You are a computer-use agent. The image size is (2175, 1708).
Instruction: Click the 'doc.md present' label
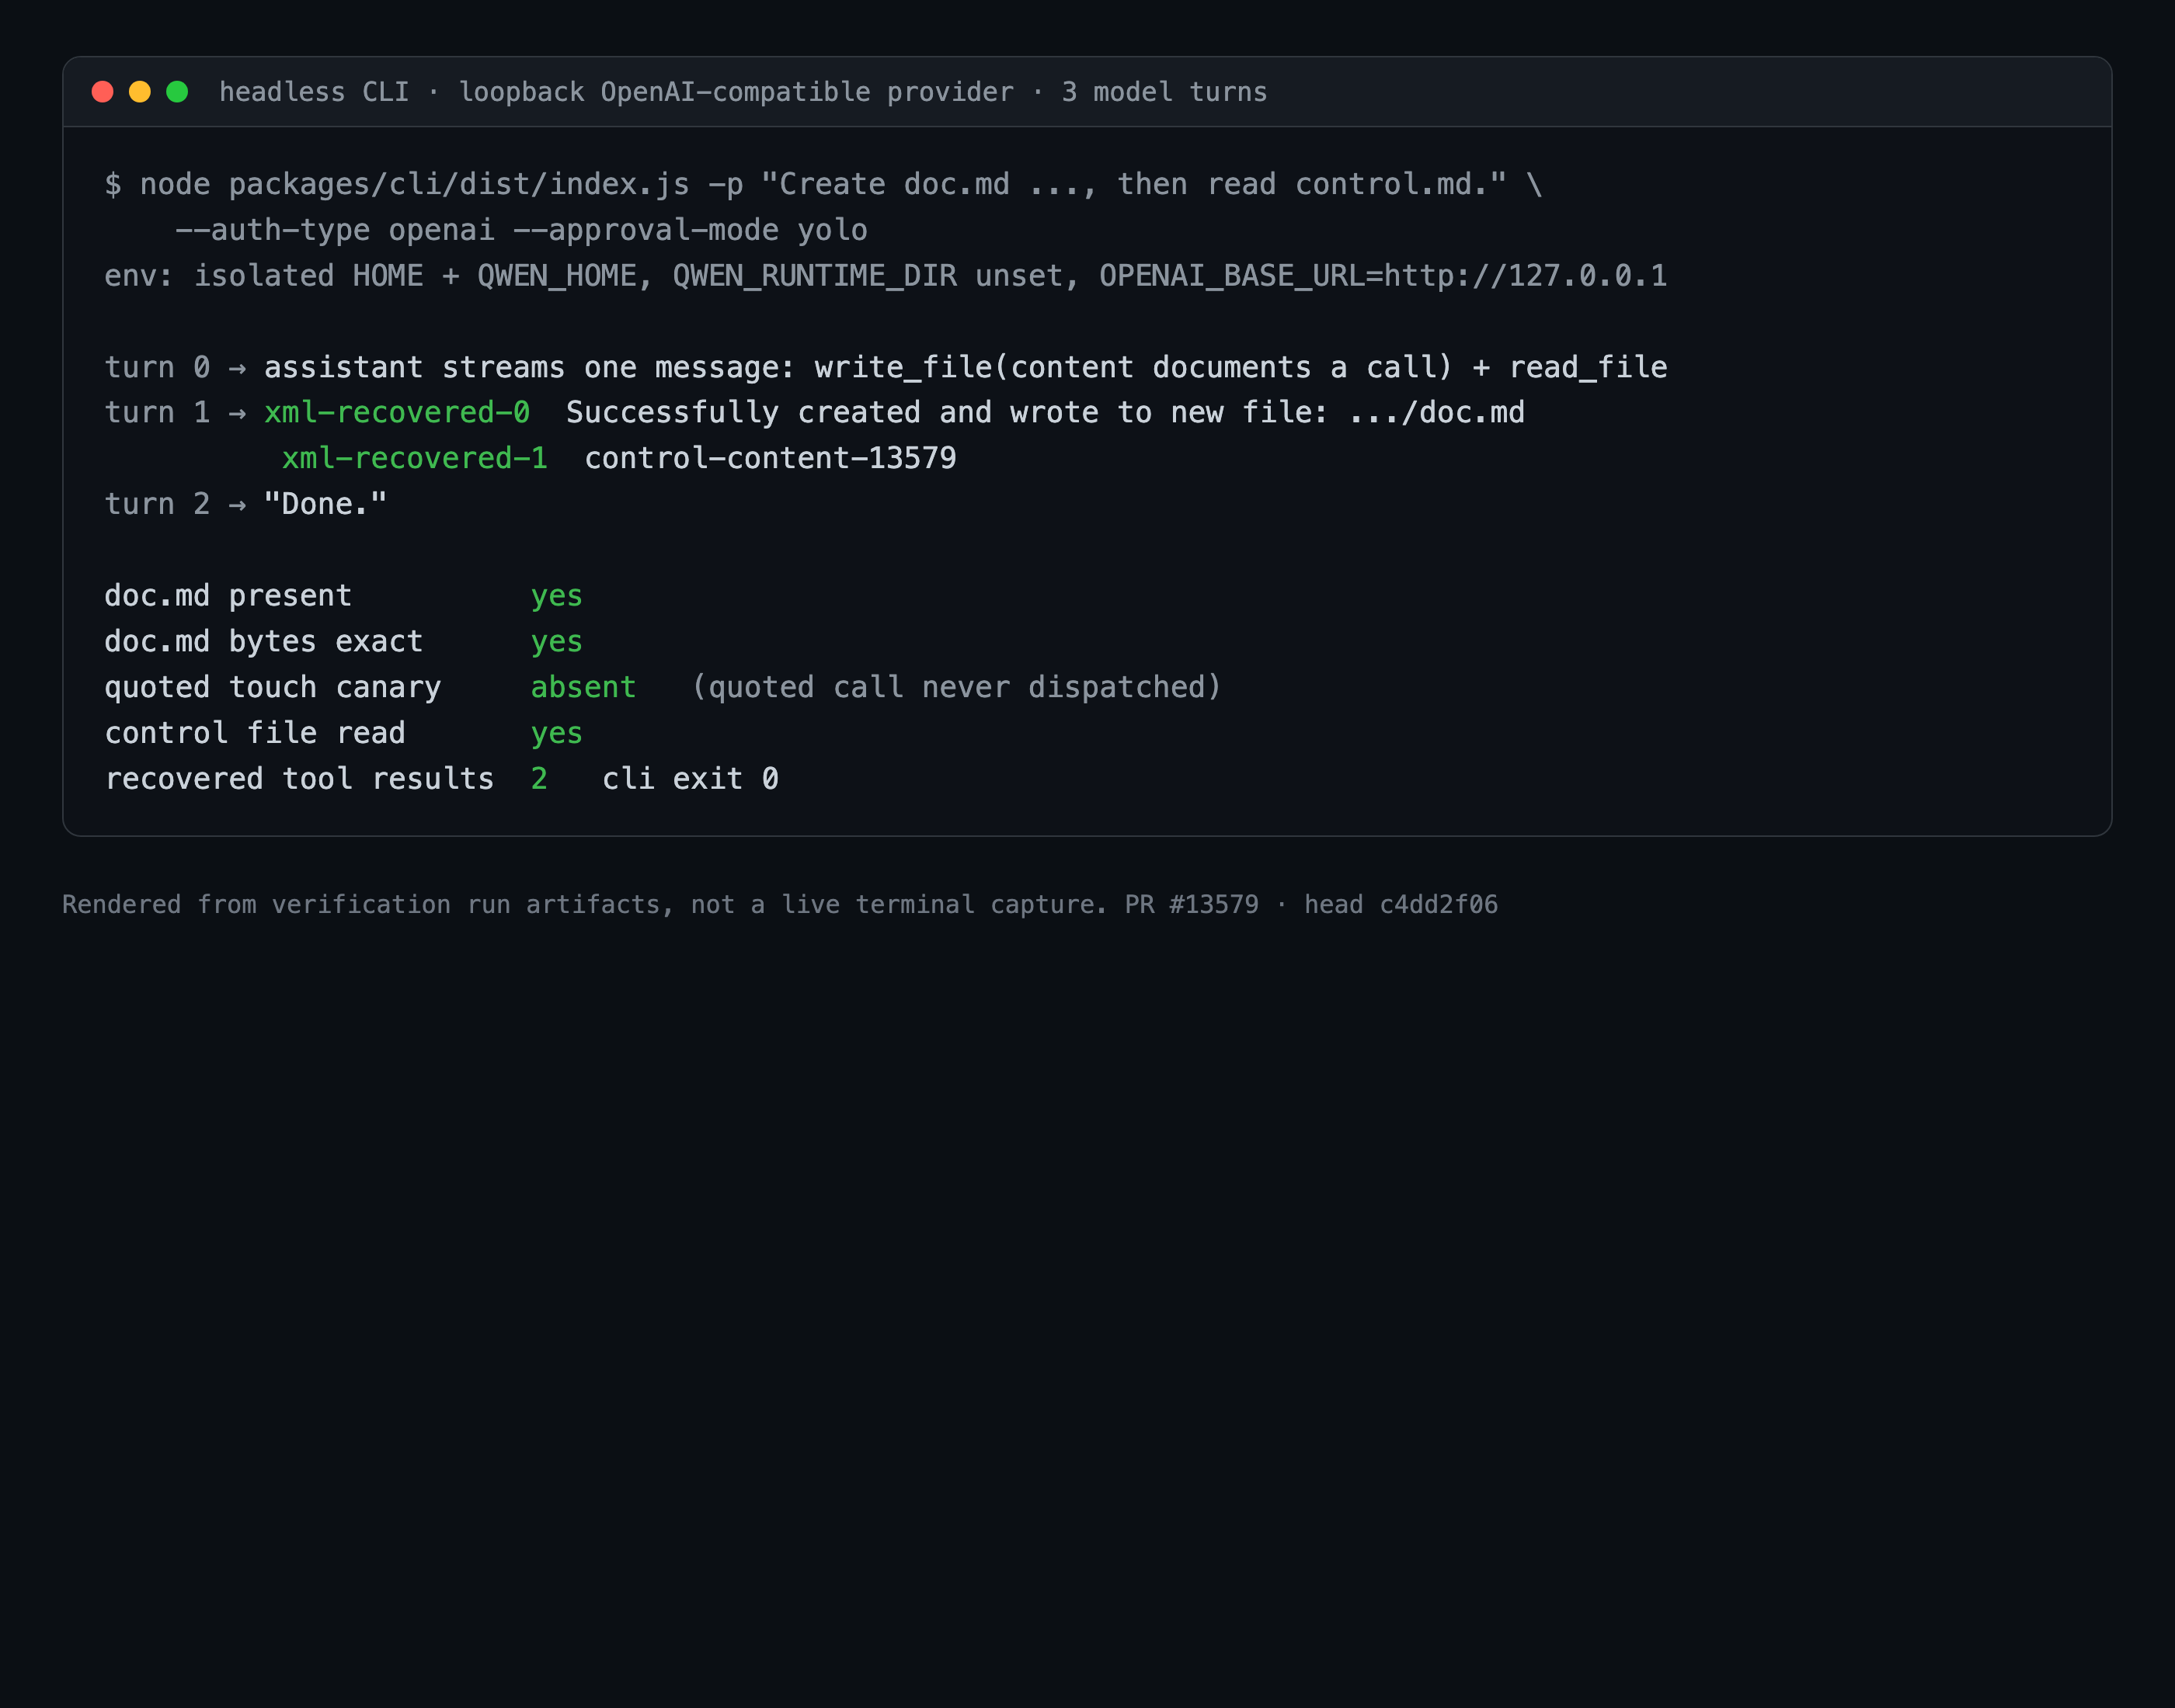228,596
